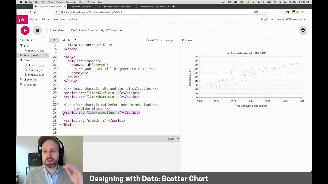Open the index.html file options arrow
This screenshot has width=328, height=184.
click(46, 55)
